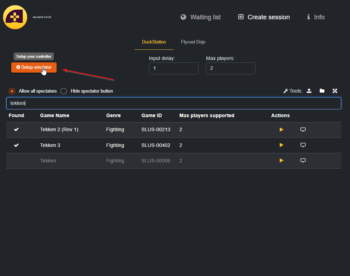Image resolution: width=350 pixels, height=276 pixels.
Task: Click the upload icon in Tools
Action: point(309,91)
